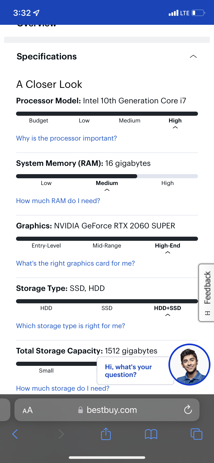Click caret under High processor rating
The image size is (214, 463).
[x=175, y=127]
